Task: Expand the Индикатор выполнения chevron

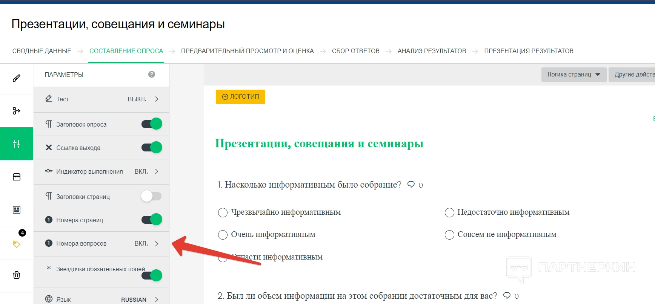Action: 157,171
